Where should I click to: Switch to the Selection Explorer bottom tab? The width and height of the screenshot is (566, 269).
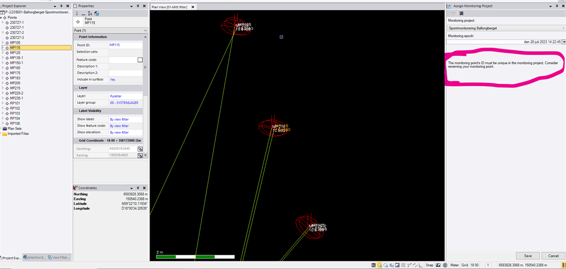(34, 258)
